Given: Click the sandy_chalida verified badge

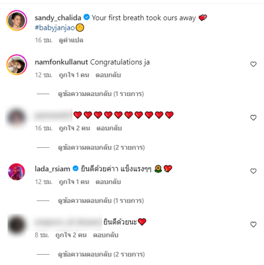Looking at the screenshot, I should (86, 17).
